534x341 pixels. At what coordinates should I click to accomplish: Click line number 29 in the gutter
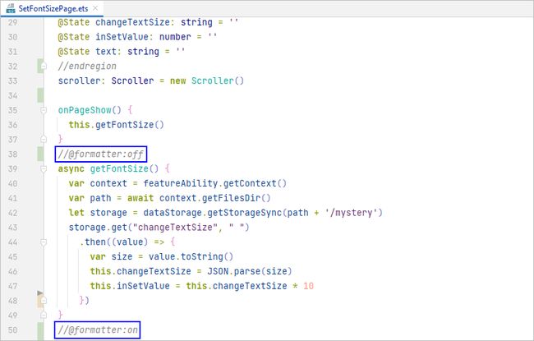point(12,22)
